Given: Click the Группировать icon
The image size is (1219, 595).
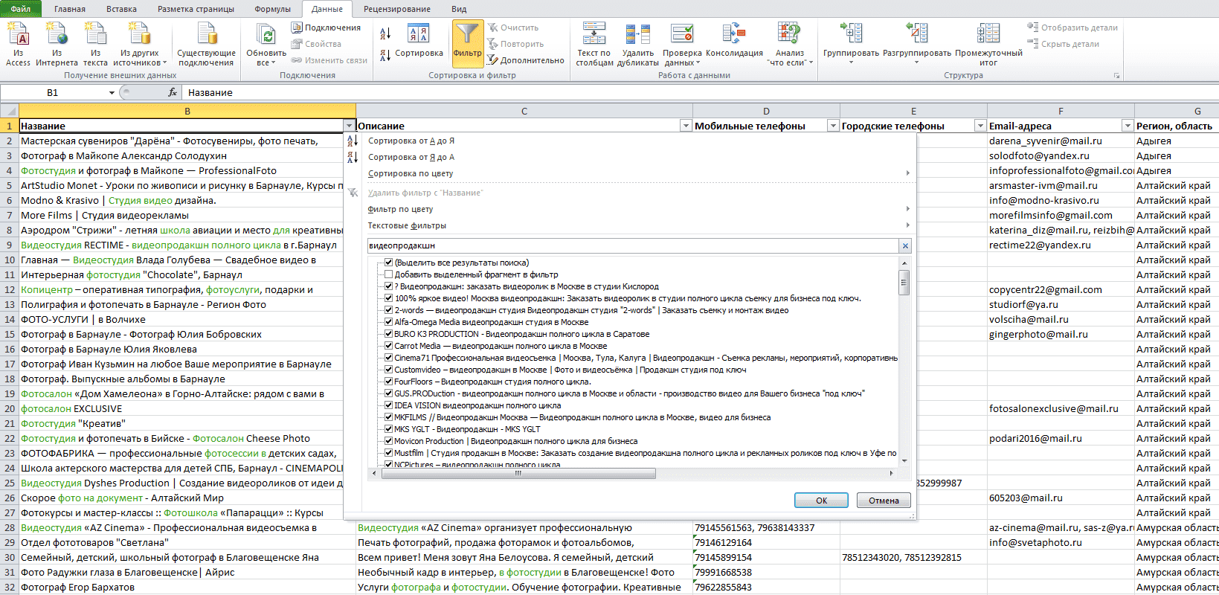Looking at the screenshot, I should (851, 34).
